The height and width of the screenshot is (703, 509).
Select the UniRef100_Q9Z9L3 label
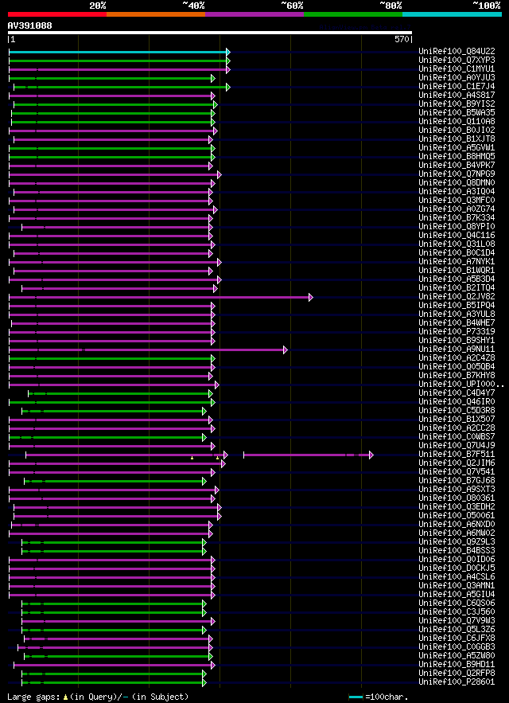457,542
